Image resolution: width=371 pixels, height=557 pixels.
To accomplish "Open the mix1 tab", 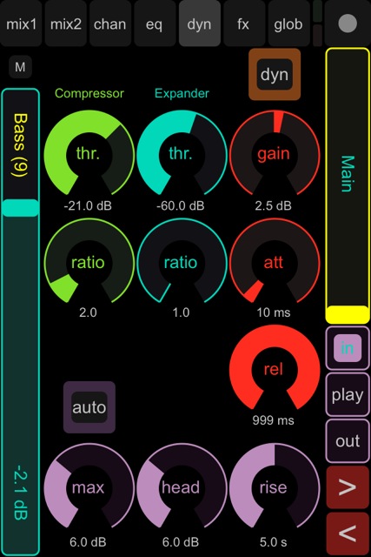I will [21, 23].
